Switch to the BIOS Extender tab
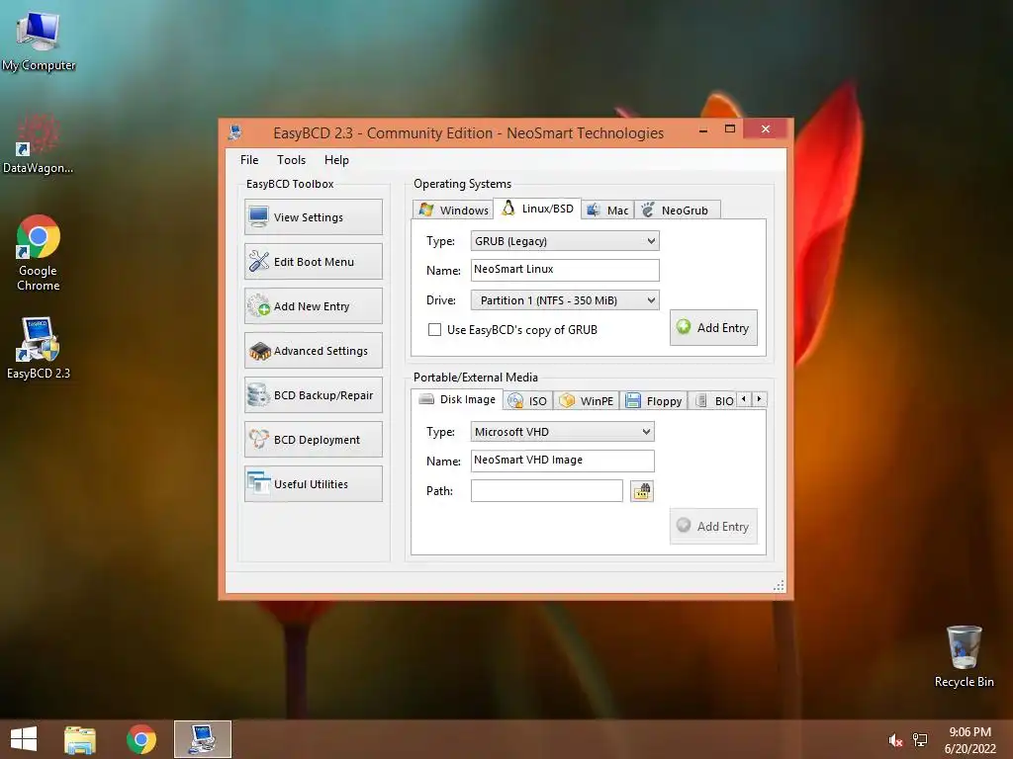The image size is (1013, 759). pos(712,401)
